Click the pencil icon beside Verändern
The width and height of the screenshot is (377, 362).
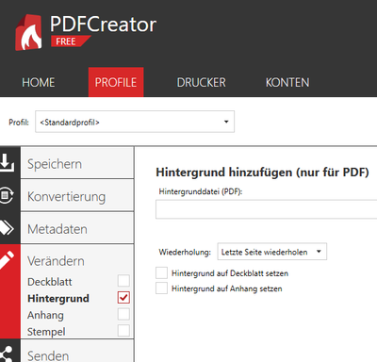point(7,260)
